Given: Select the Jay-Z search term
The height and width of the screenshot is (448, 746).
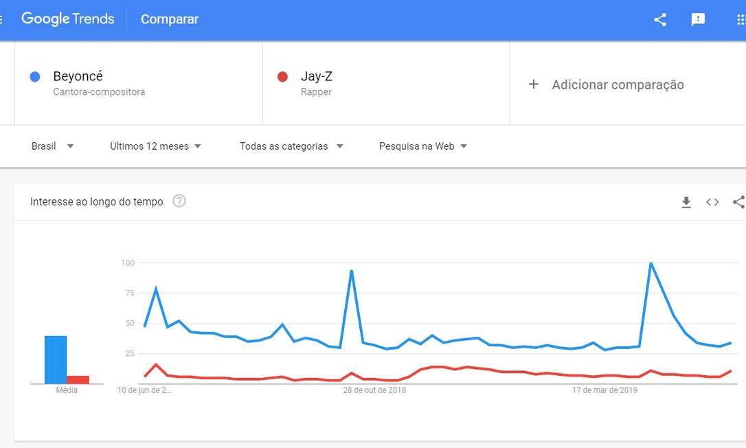Looking at the screenshot, I should [316, 76].
